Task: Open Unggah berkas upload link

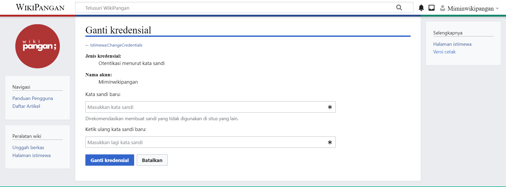Action: (x=28, y=148)
